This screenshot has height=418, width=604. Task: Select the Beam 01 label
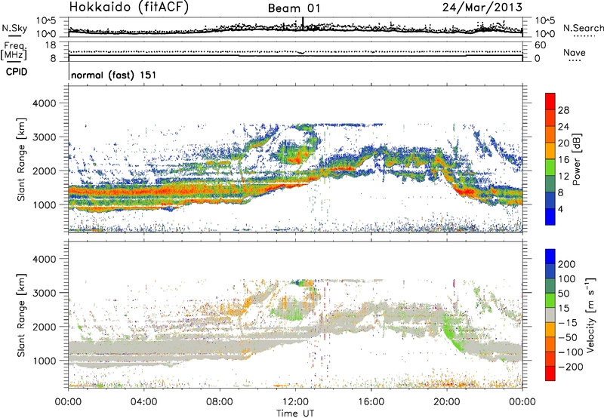click(x=294, y=8)
